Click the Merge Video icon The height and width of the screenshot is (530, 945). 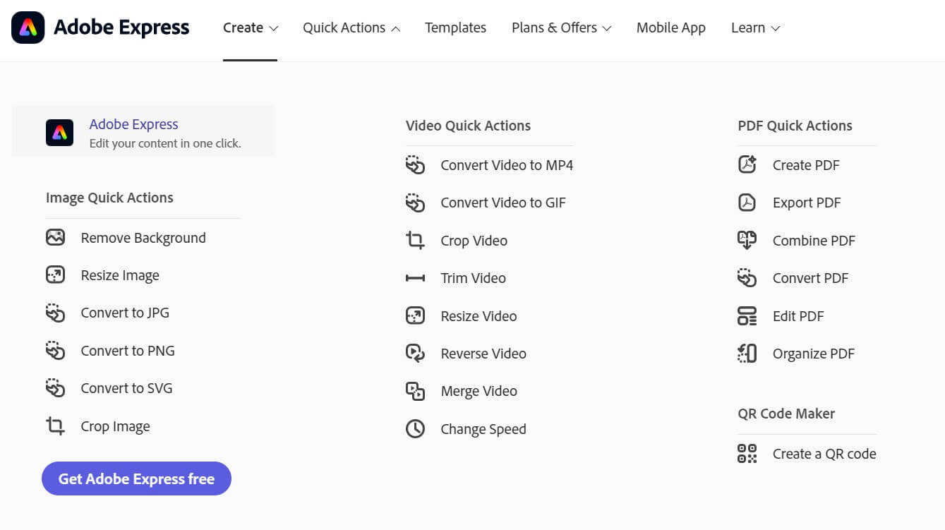[x=415, y=392]
